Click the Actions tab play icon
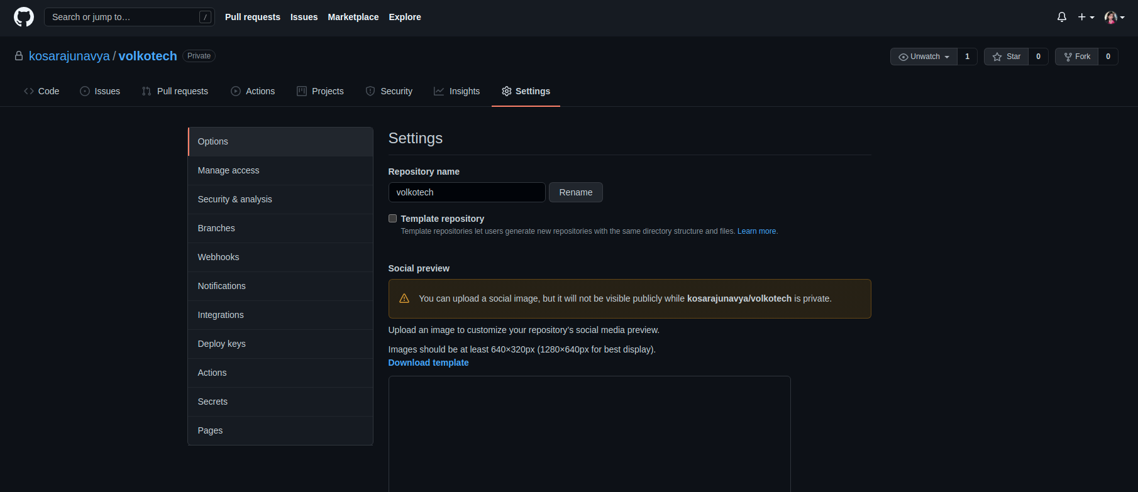 coord(236,91)
